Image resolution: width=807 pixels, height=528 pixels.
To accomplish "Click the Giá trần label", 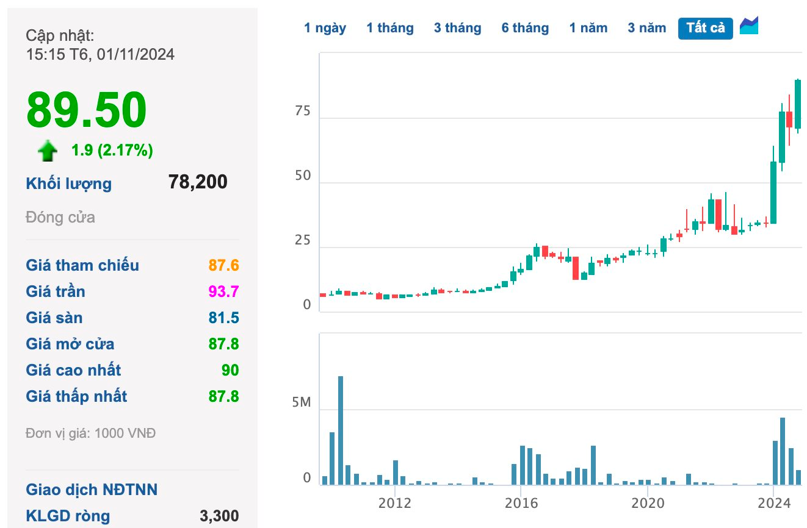I will 56,291.
